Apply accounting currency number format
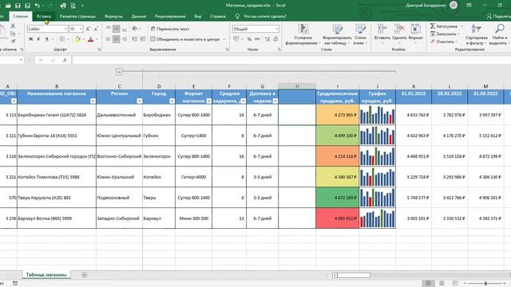Viewport: 511px width, 287px height. (236, 39)
